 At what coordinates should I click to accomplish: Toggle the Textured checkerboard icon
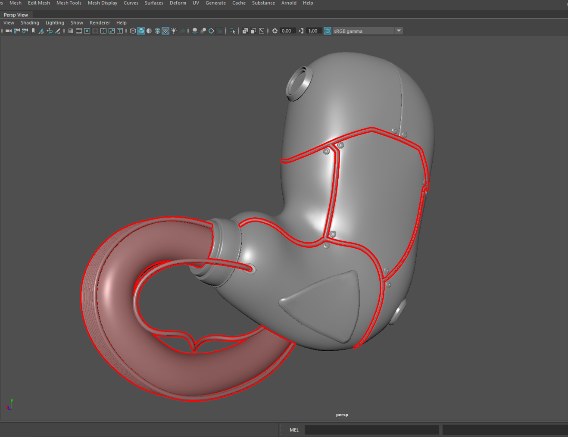(x=165, y=31)
